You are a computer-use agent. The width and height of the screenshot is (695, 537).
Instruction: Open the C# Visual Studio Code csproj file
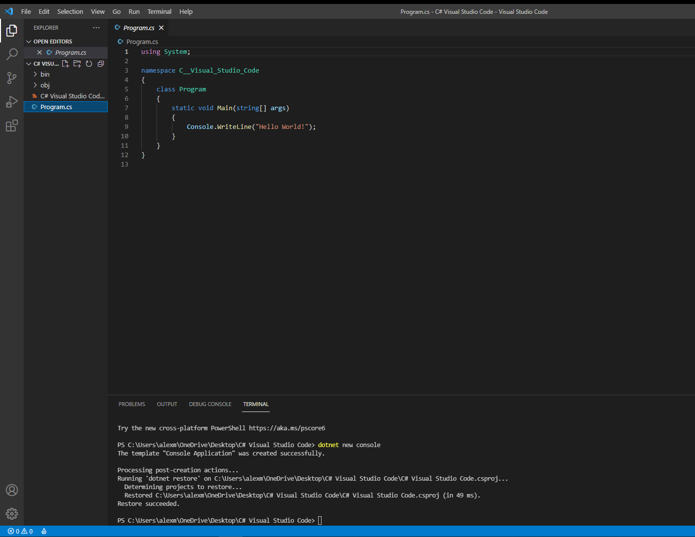pos(66,96)
